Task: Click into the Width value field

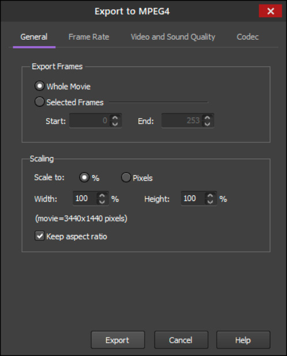Action: (85, 198)
